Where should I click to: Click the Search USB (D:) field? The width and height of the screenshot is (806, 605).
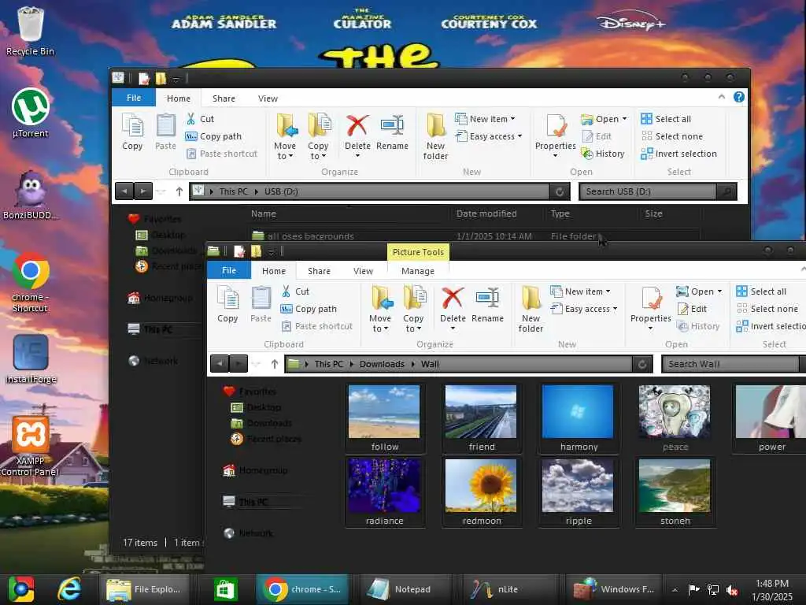point(647,191)
